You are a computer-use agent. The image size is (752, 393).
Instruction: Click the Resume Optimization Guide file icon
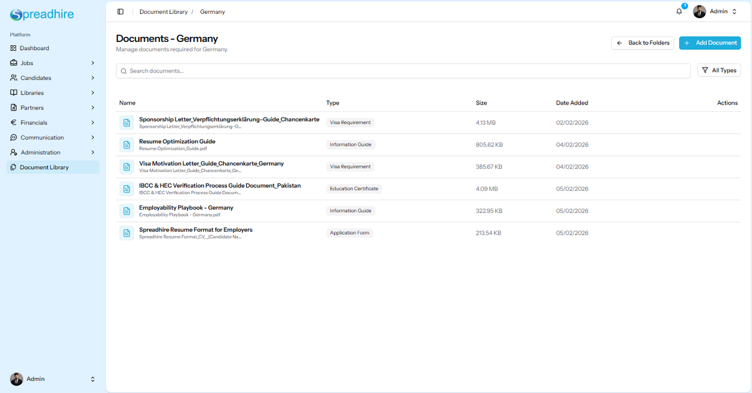point(127,145)
